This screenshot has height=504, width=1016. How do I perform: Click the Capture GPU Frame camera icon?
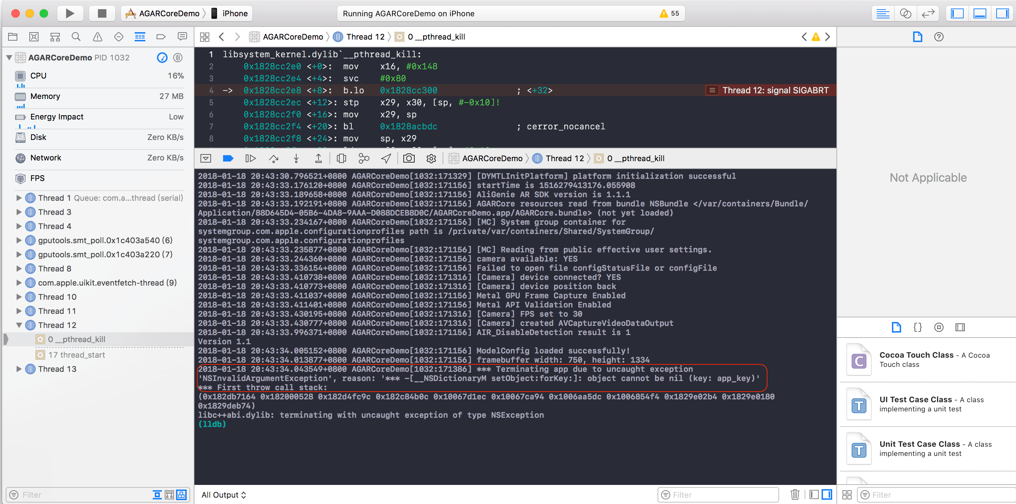(x=409, y=159)
